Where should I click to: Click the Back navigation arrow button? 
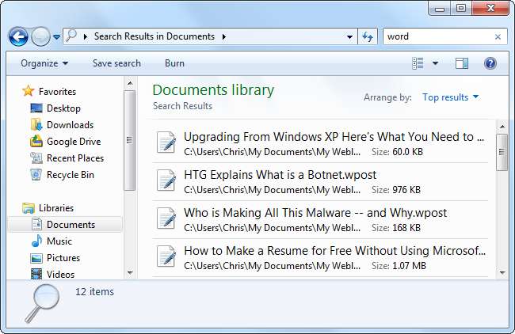click(19, 36)
